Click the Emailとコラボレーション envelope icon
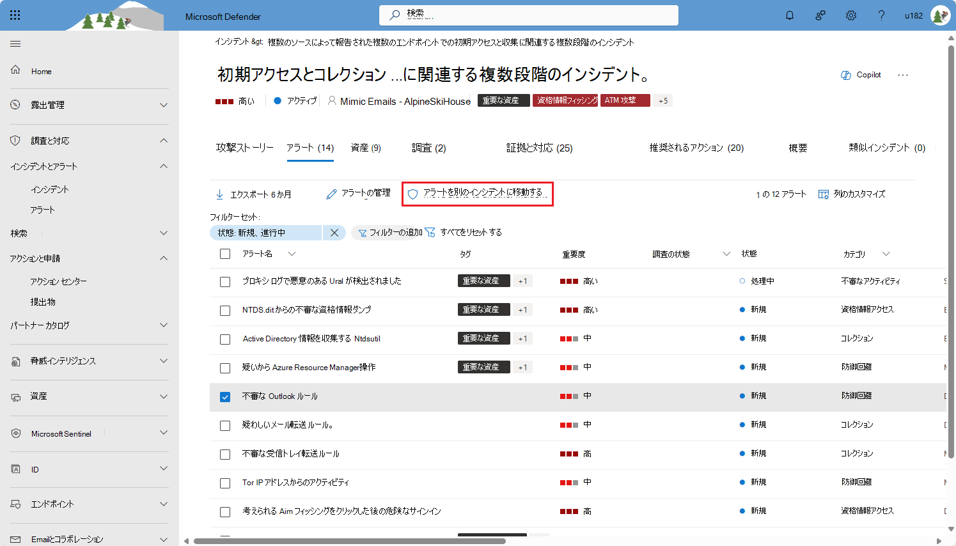This screenshot has height=546, width=956. tap(15, 539)
